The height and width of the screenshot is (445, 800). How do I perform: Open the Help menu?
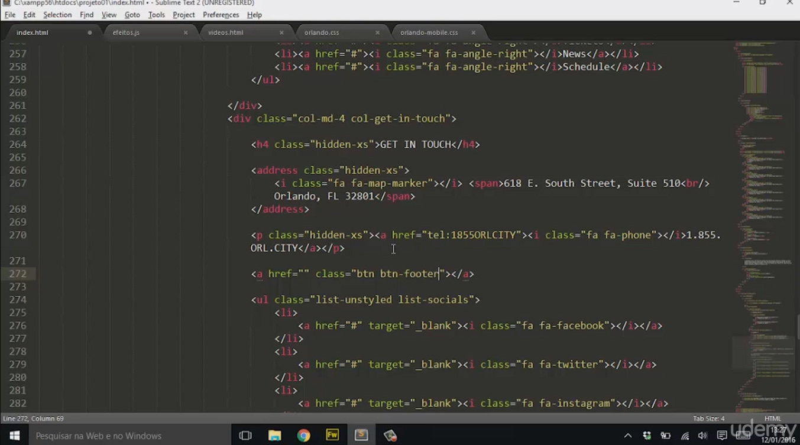pyautogui.click(x=254, y=15)
